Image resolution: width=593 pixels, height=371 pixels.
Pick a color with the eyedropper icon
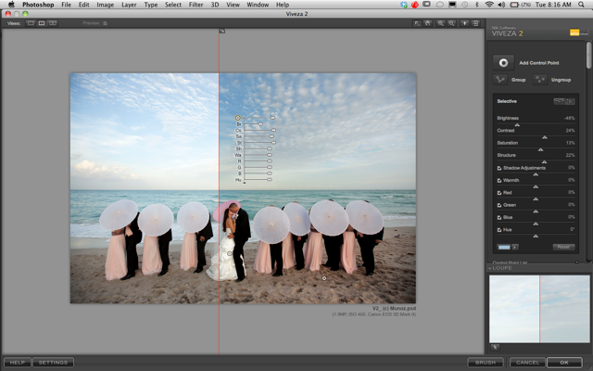click(515, 247)
